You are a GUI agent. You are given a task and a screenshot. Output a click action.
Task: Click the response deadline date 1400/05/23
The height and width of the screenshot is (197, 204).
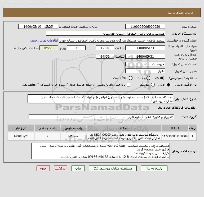tap(145, 48)
